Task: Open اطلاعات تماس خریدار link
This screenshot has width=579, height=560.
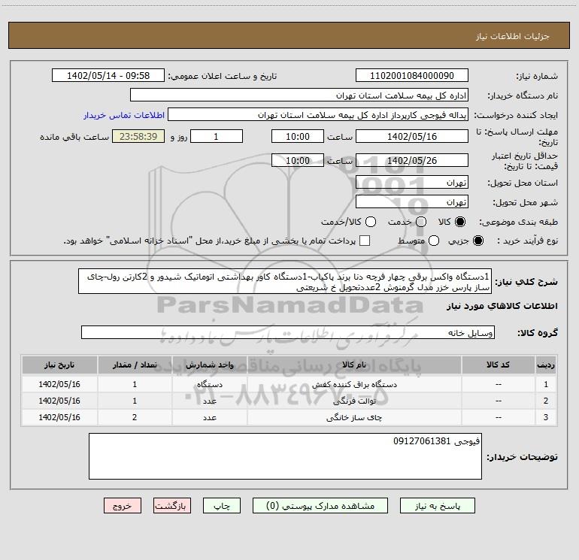Action: click(124, 115)
